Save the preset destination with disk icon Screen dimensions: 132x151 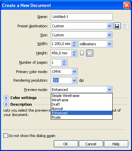pyautogui.click(x=117, y=26)
